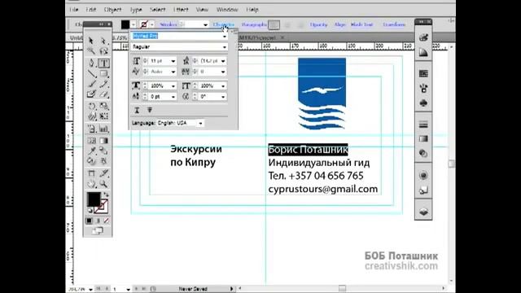Screen dimensions: 521x293
Task: Select the Artboard tool
Action: [x=91, y=173]
